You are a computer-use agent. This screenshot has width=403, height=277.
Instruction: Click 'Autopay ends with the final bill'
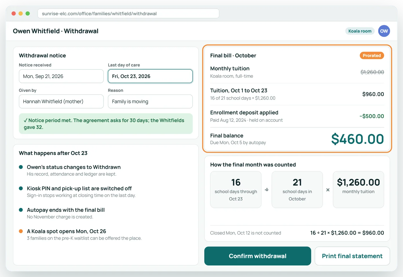66,210
